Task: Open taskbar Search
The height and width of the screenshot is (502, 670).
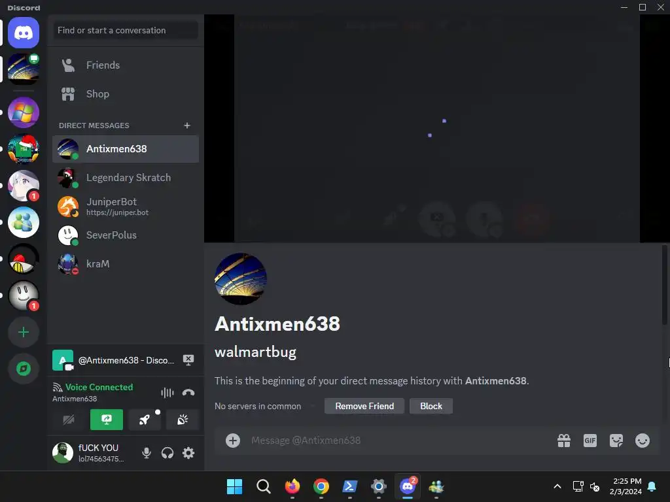Action: [x=264, y=486]
